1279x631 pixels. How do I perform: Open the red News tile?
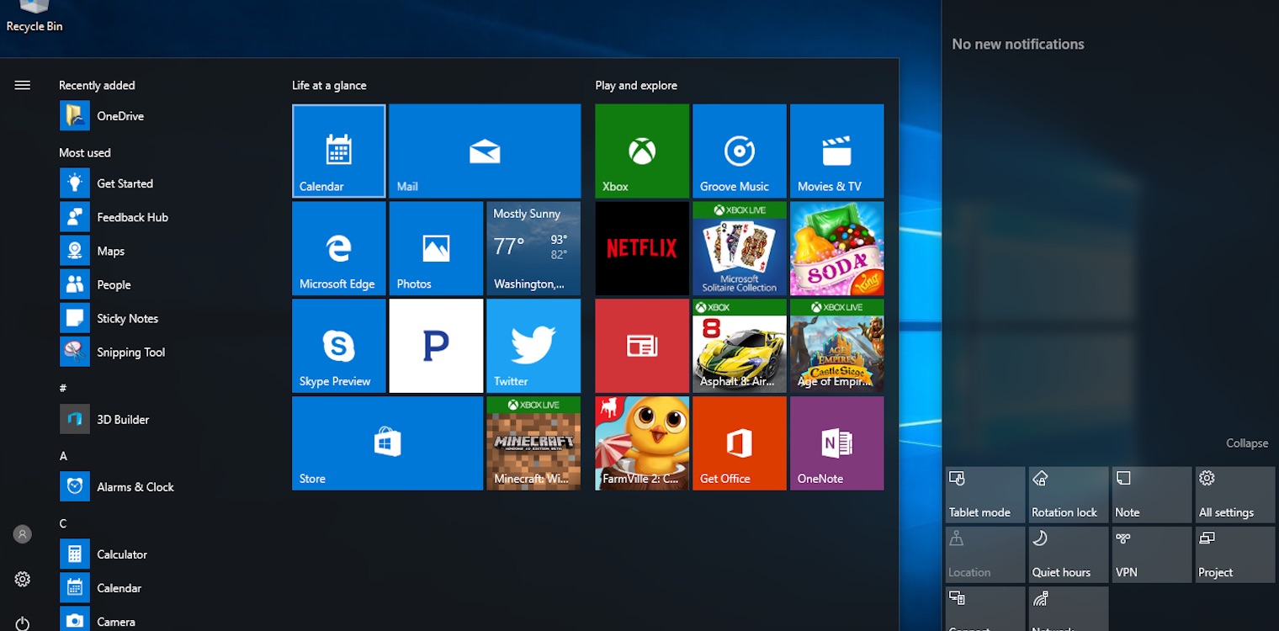click(x=642, y=346)
